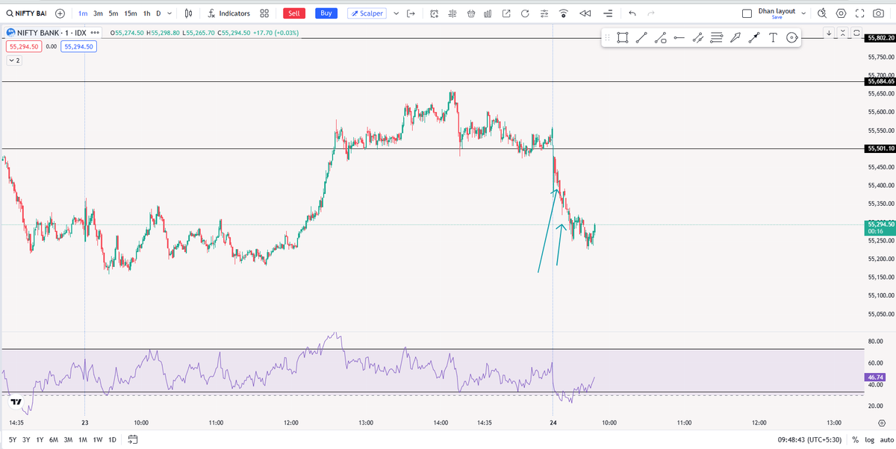Image resolution: width=896 pixels, height=449 pixels.
Task: Redo the last chart action
Action: (651, 13)
